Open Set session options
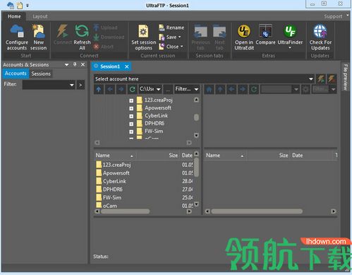This screenshot has height=275, width=352. click(143, 37)
